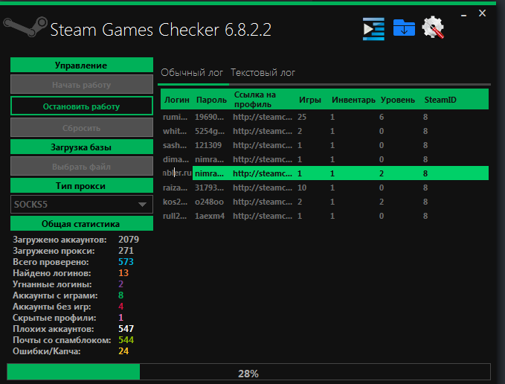This screenshot has width=505, height=384.
Task: Click Остановить работу button
Action: (82, 106)
